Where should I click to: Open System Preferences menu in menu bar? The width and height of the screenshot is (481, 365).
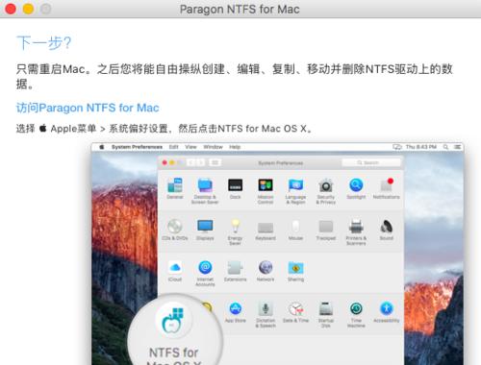pos(137,147)
